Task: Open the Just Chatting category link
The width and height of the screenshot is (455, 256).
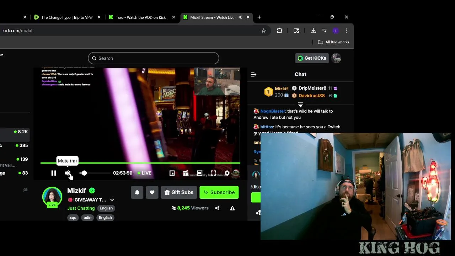Action: click(x=81, y=208)
